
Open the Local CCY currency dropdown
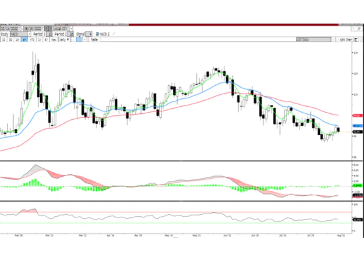(x=71, y=29)
